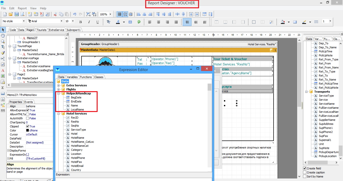The height and width of the screenshot is (181, 343).
Task: Select the LocalName field under HolpackHandicap
Action: point(77,110)
